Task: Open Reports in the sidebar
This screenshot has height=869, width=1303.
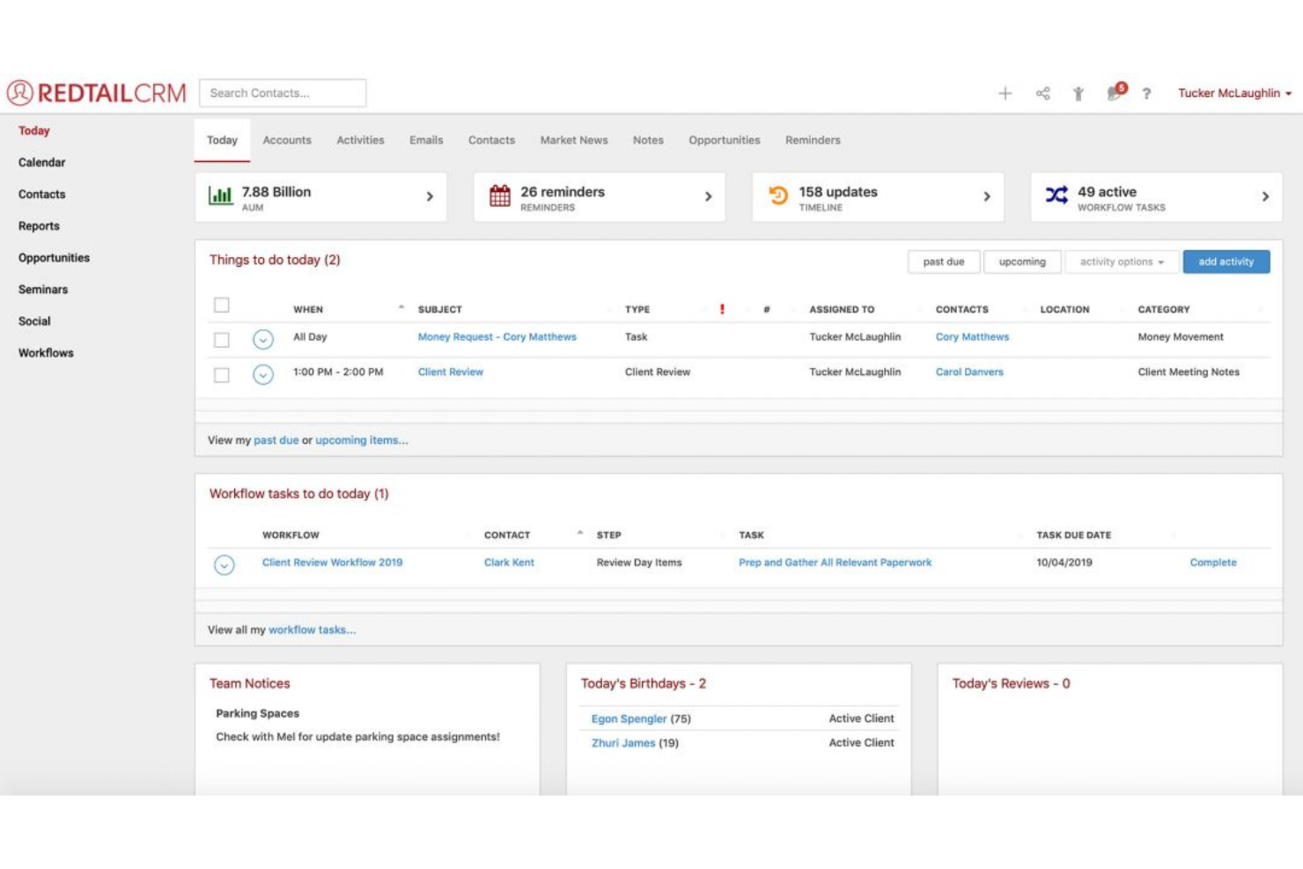Action: coord(39,225)
